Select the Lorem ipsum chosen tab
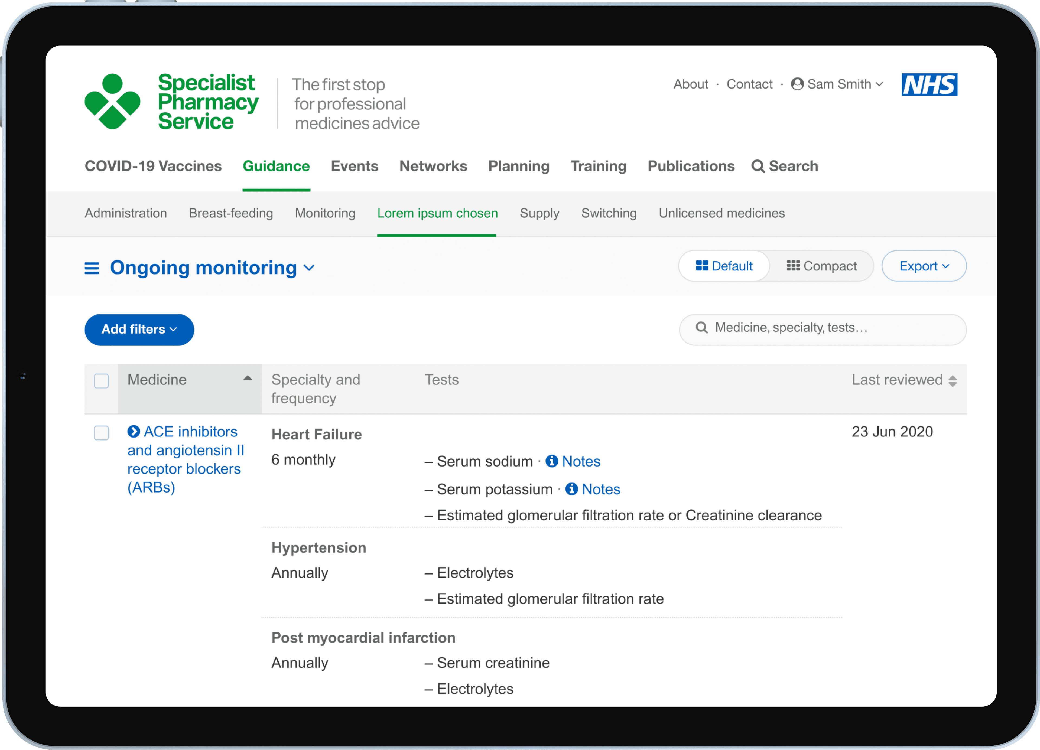Image resolution: width=1040 pixels, height=750 pixels. pos(437,213)
